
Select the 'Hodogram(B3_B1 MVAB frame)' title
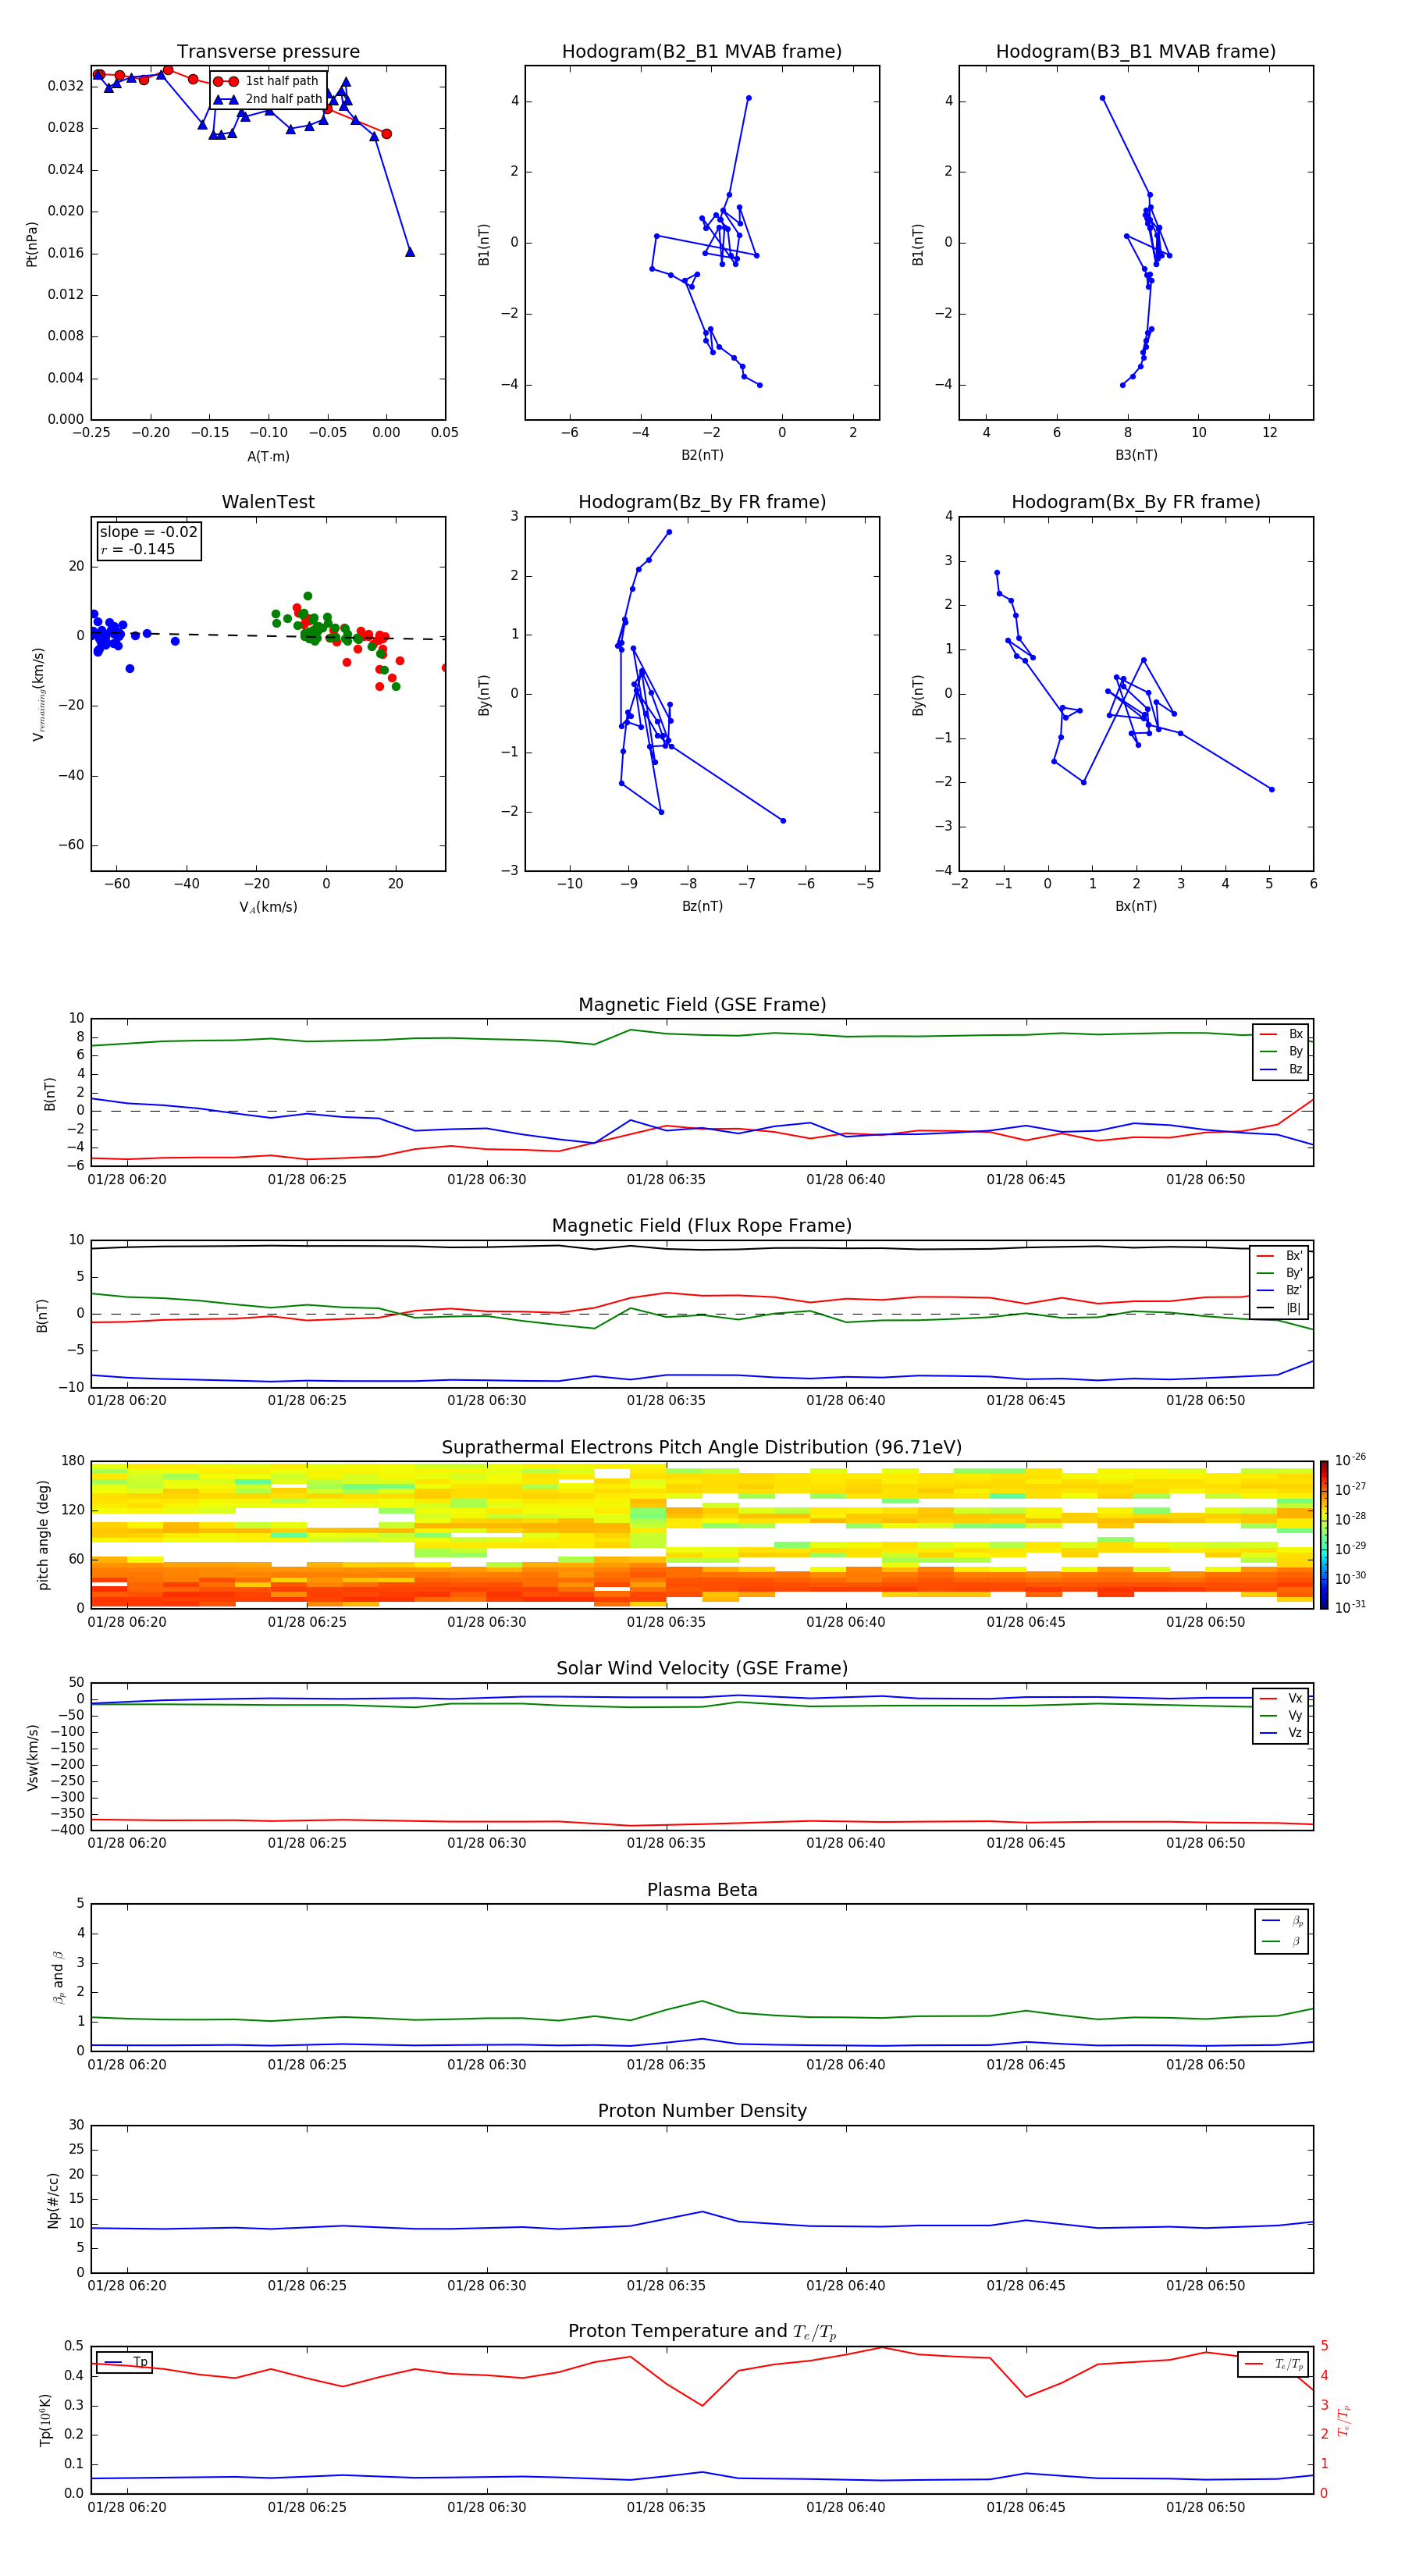coord(1136,52)
